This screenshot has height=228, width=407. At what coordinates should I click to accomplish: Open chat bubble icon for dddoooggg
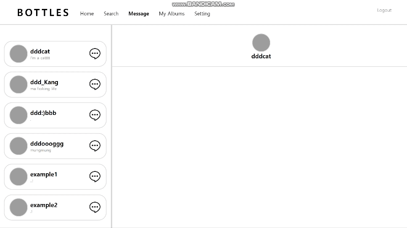click(x=95, y=146)
